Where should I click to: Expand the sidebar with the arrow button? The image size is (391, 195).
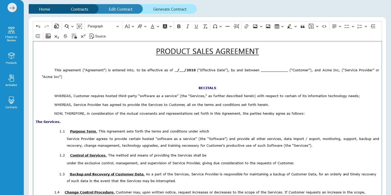tap(12, 8)
